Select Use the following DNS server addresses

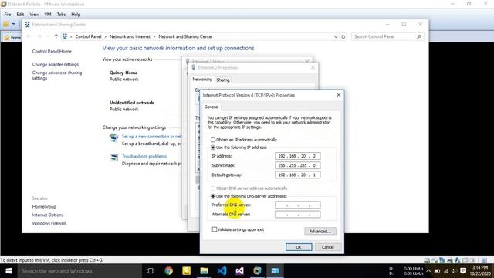213,196
